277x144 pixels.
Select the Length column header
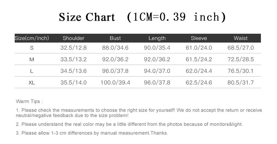157,38
